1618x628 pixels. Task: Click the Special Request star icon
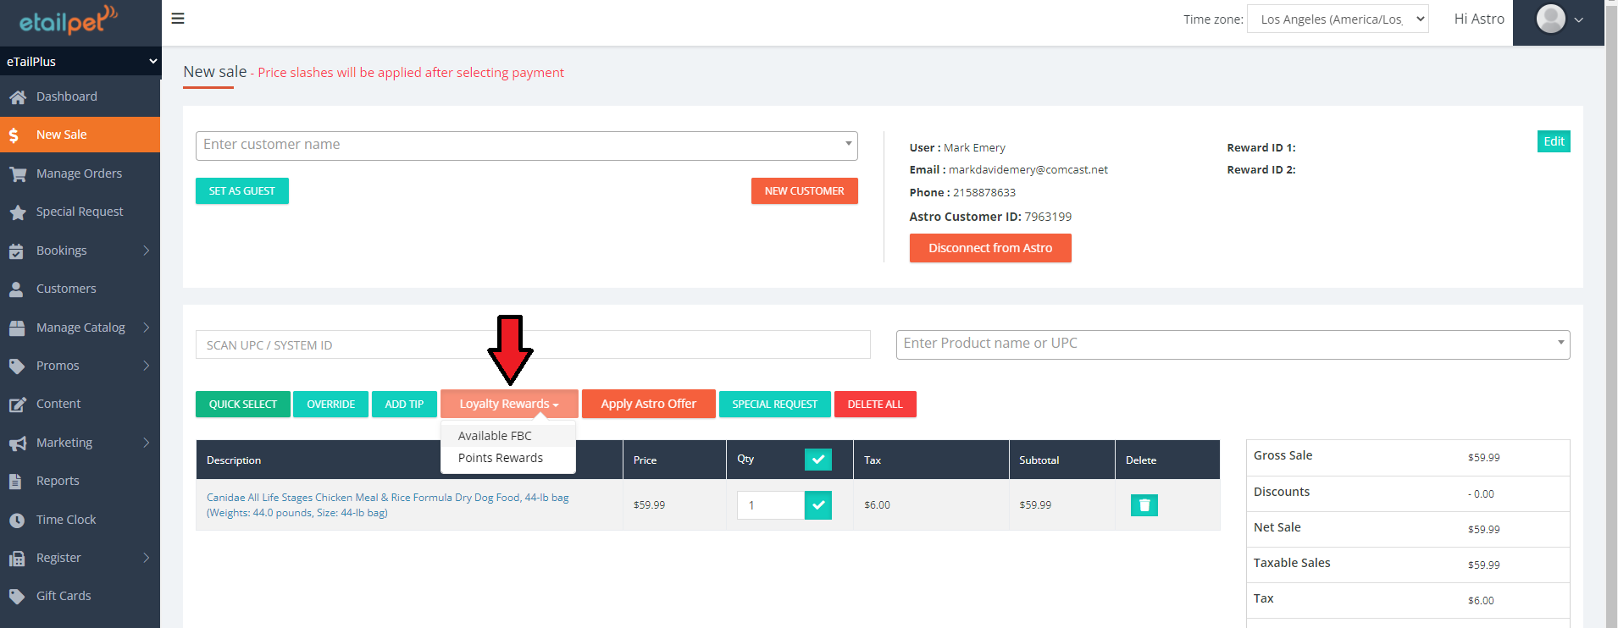click(x=17, y=212)
